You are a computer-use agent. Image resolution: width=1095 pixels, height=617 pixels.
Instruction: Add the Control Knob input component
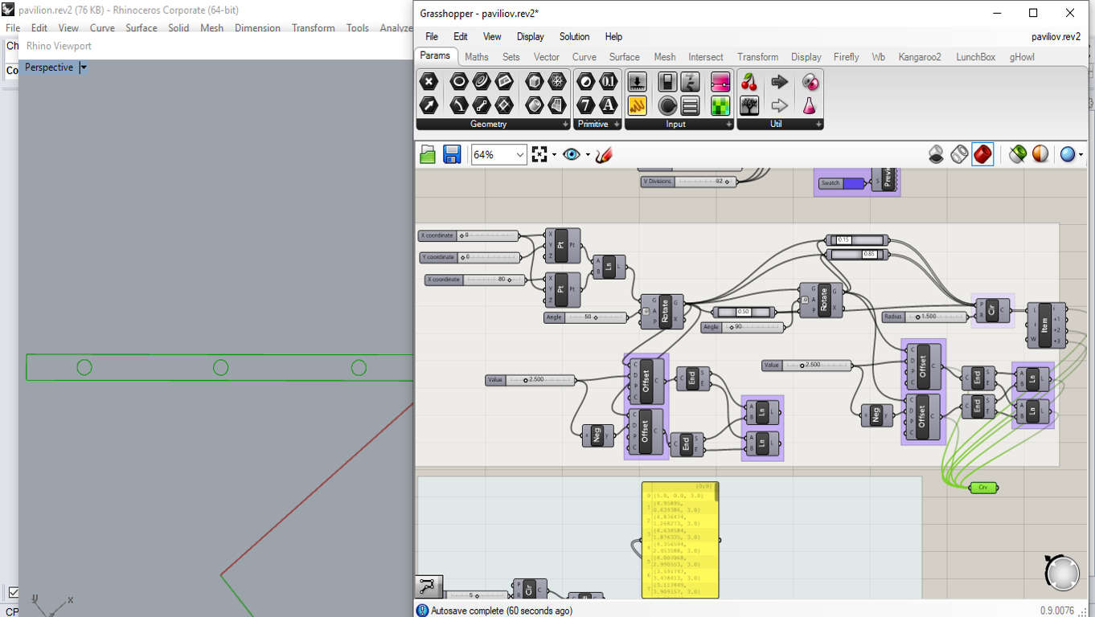point(667,104)
